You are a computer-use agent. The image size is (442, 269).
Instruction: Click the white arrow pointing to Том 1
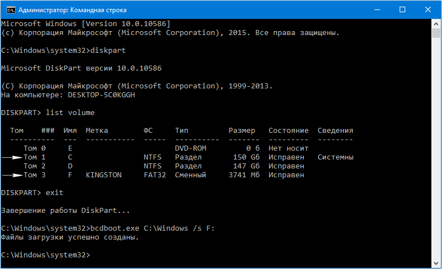[x=12, y=157]
